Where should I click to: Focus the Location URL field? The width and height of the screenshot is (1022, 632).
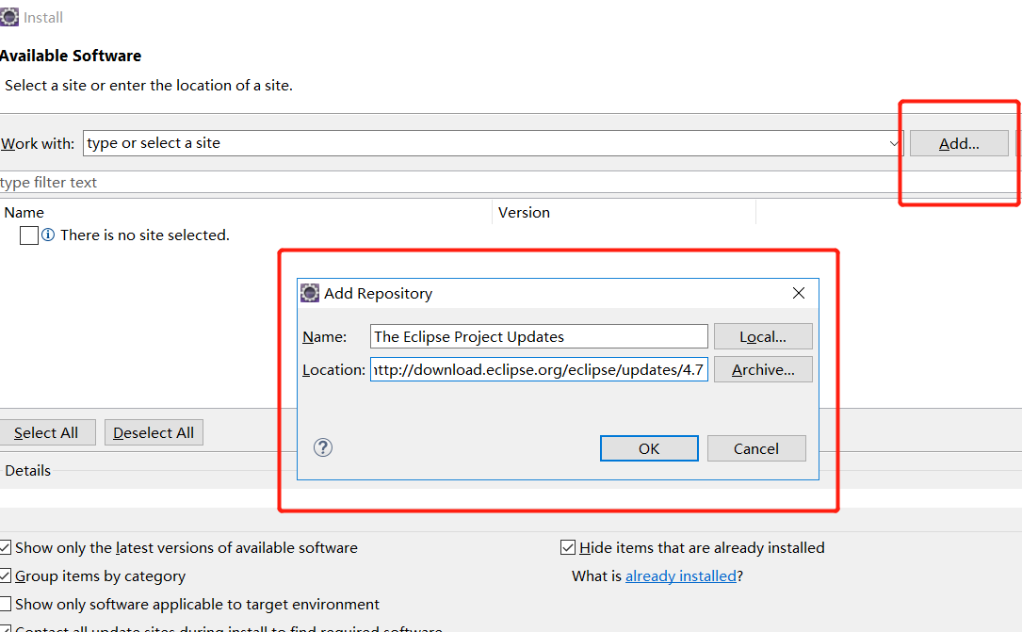539,369
